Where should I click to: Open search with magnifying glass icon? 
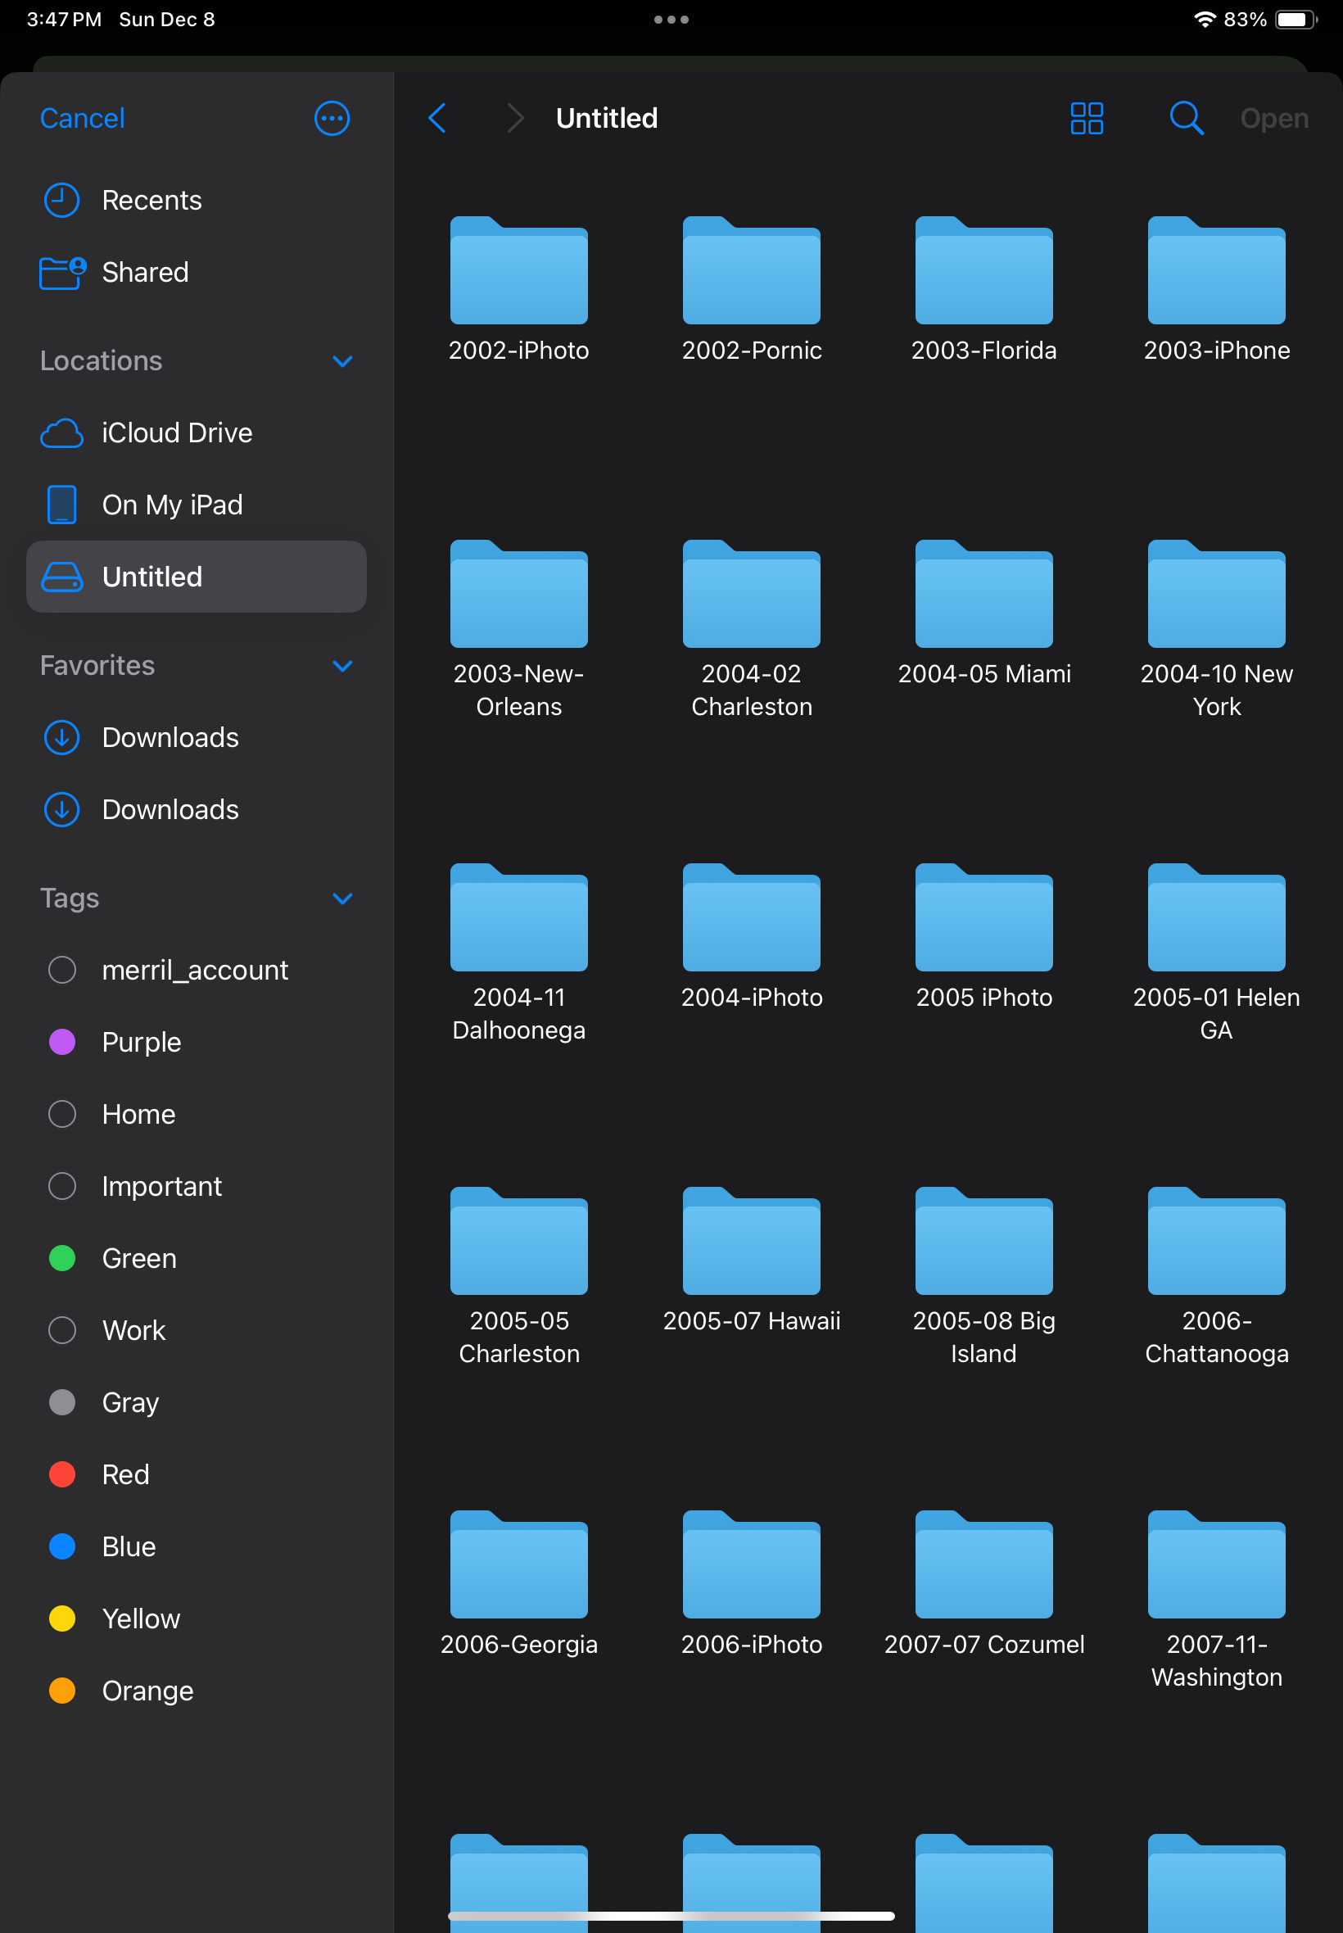[1185, 119]
